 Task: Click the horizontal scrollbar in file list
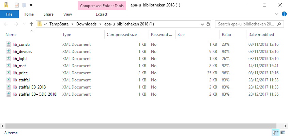click(136, 125)
